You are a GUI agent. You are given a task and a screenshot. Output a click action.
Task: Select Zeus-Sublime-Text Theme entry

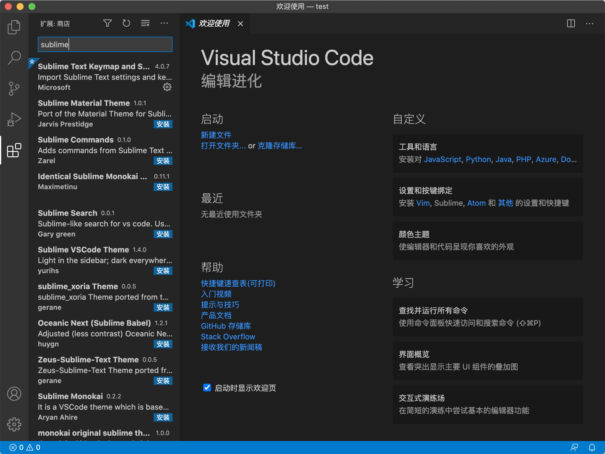pos(104,370)
